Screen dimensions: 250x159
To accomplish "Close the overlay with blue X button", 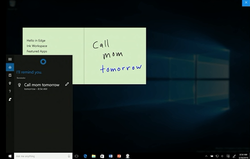I will (x=246, y=3).
